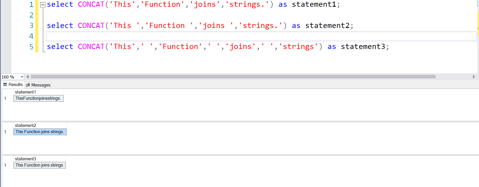Image resolution: width=479 pixels, height=187 pixels.
Task: Click the CONCAT keyword on line 5
Action: click(91, 47)
